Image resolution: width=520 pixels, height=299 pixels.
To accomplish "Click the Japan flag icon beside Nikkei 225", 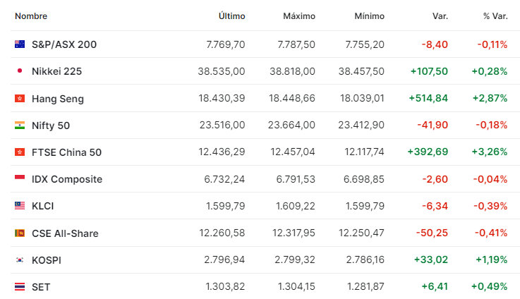I will (x=20, y=71).
